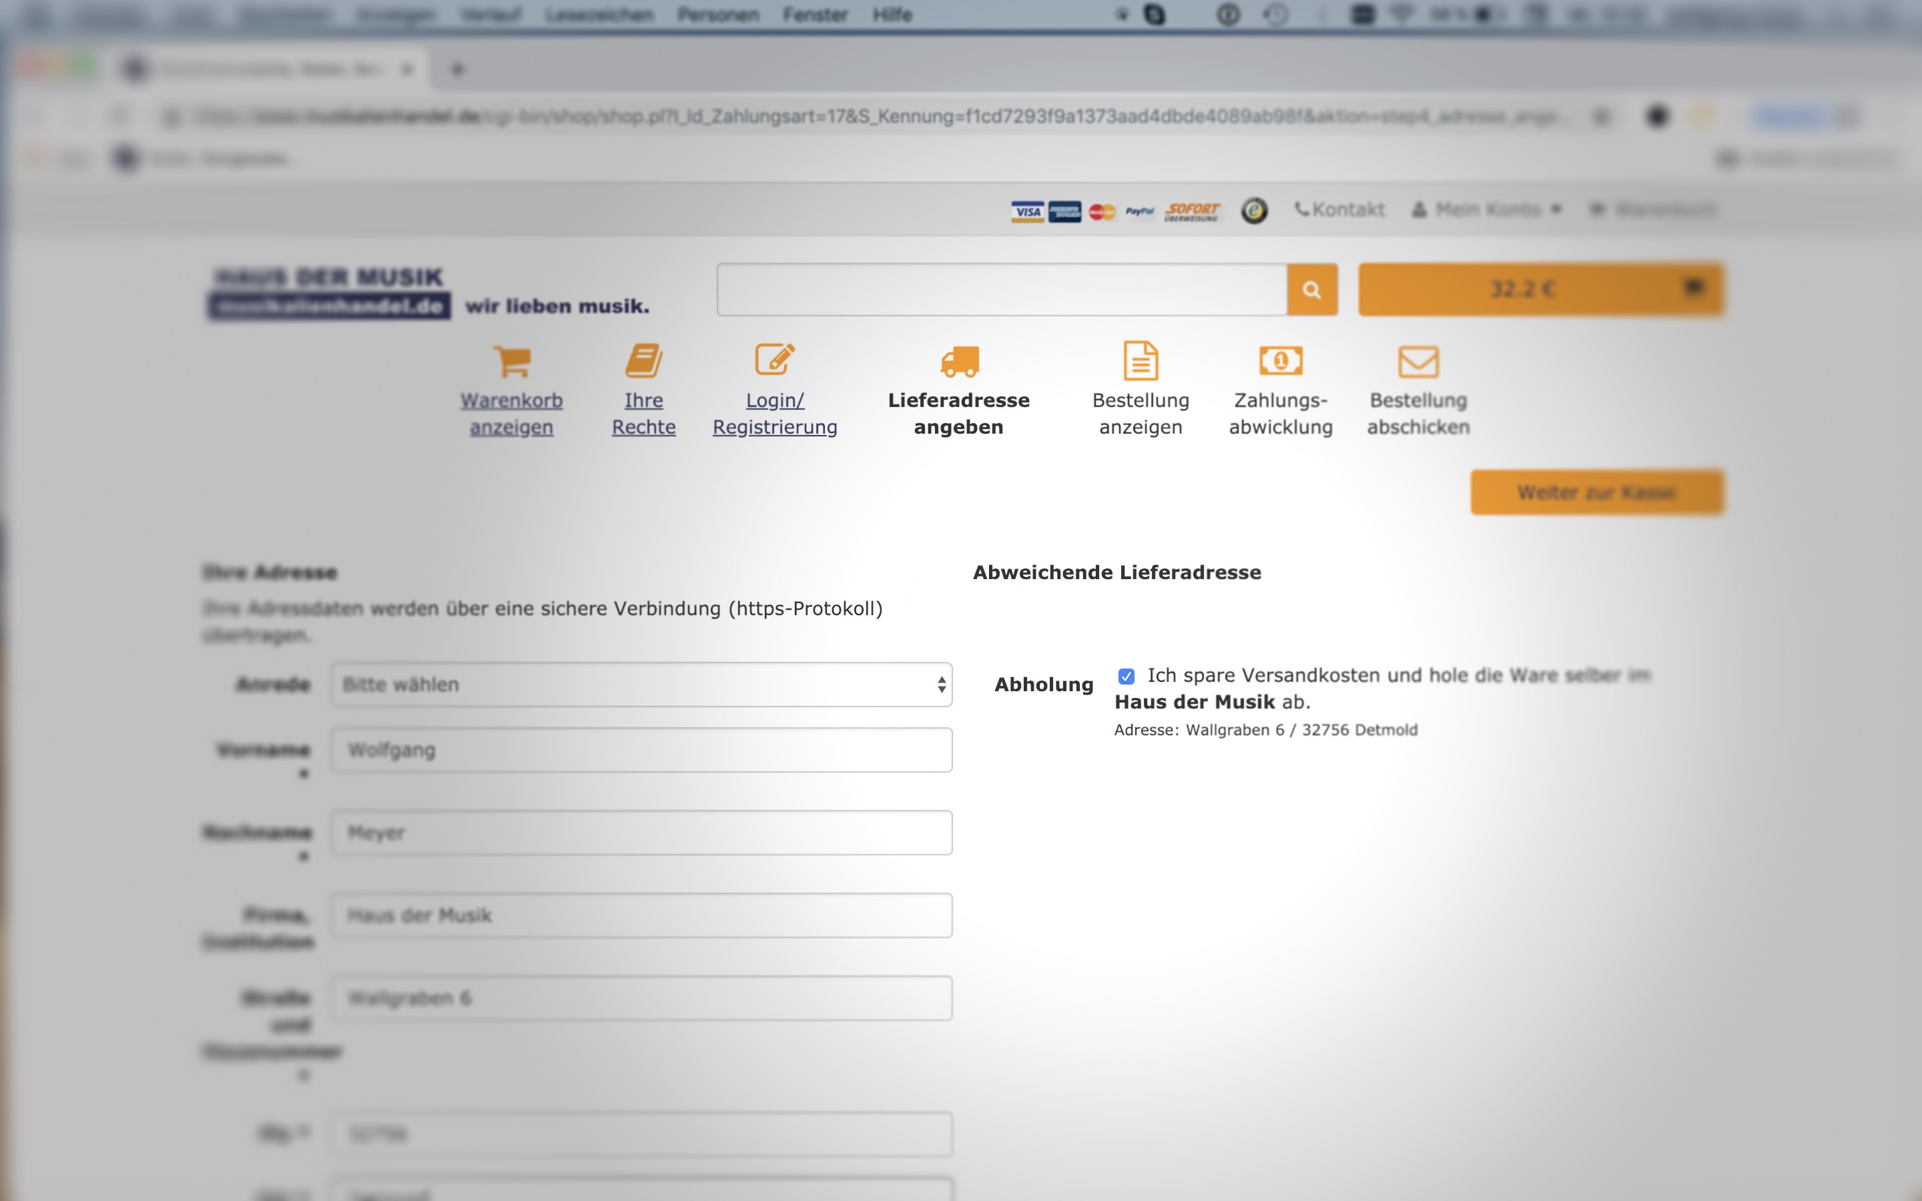Image resolution: width=1922 pixels, height=1201 pixels.
Task: Click the pickup address 'Wallgraben 6 / 32756 Detmold'
Action: (1301, 730)
